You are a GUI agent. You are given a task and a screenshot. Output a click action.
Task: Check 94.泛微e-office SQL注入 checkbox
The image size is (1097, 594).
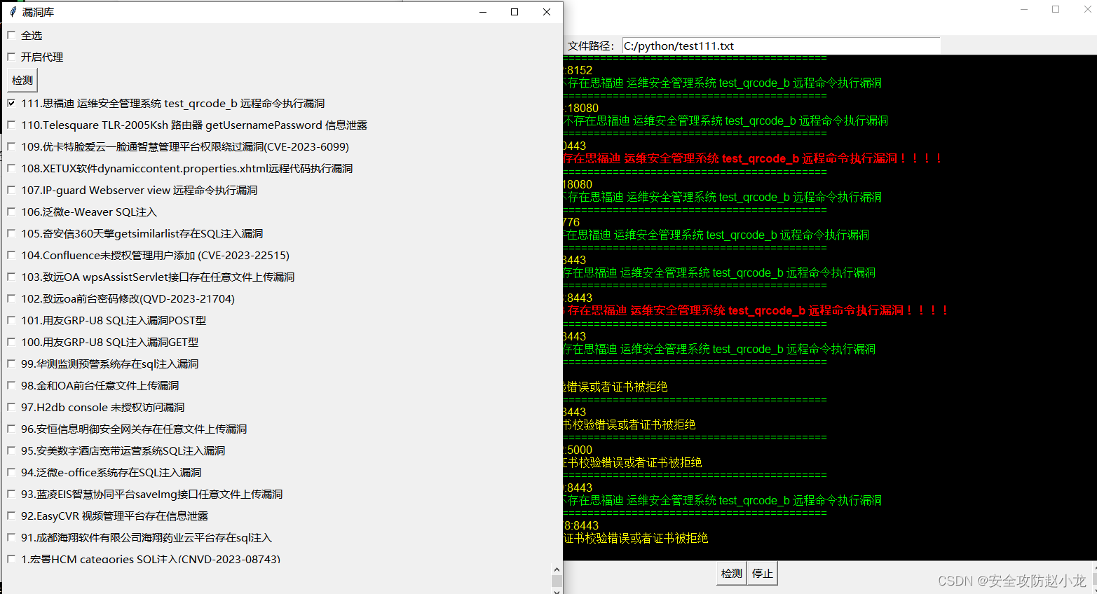point(11,472)
